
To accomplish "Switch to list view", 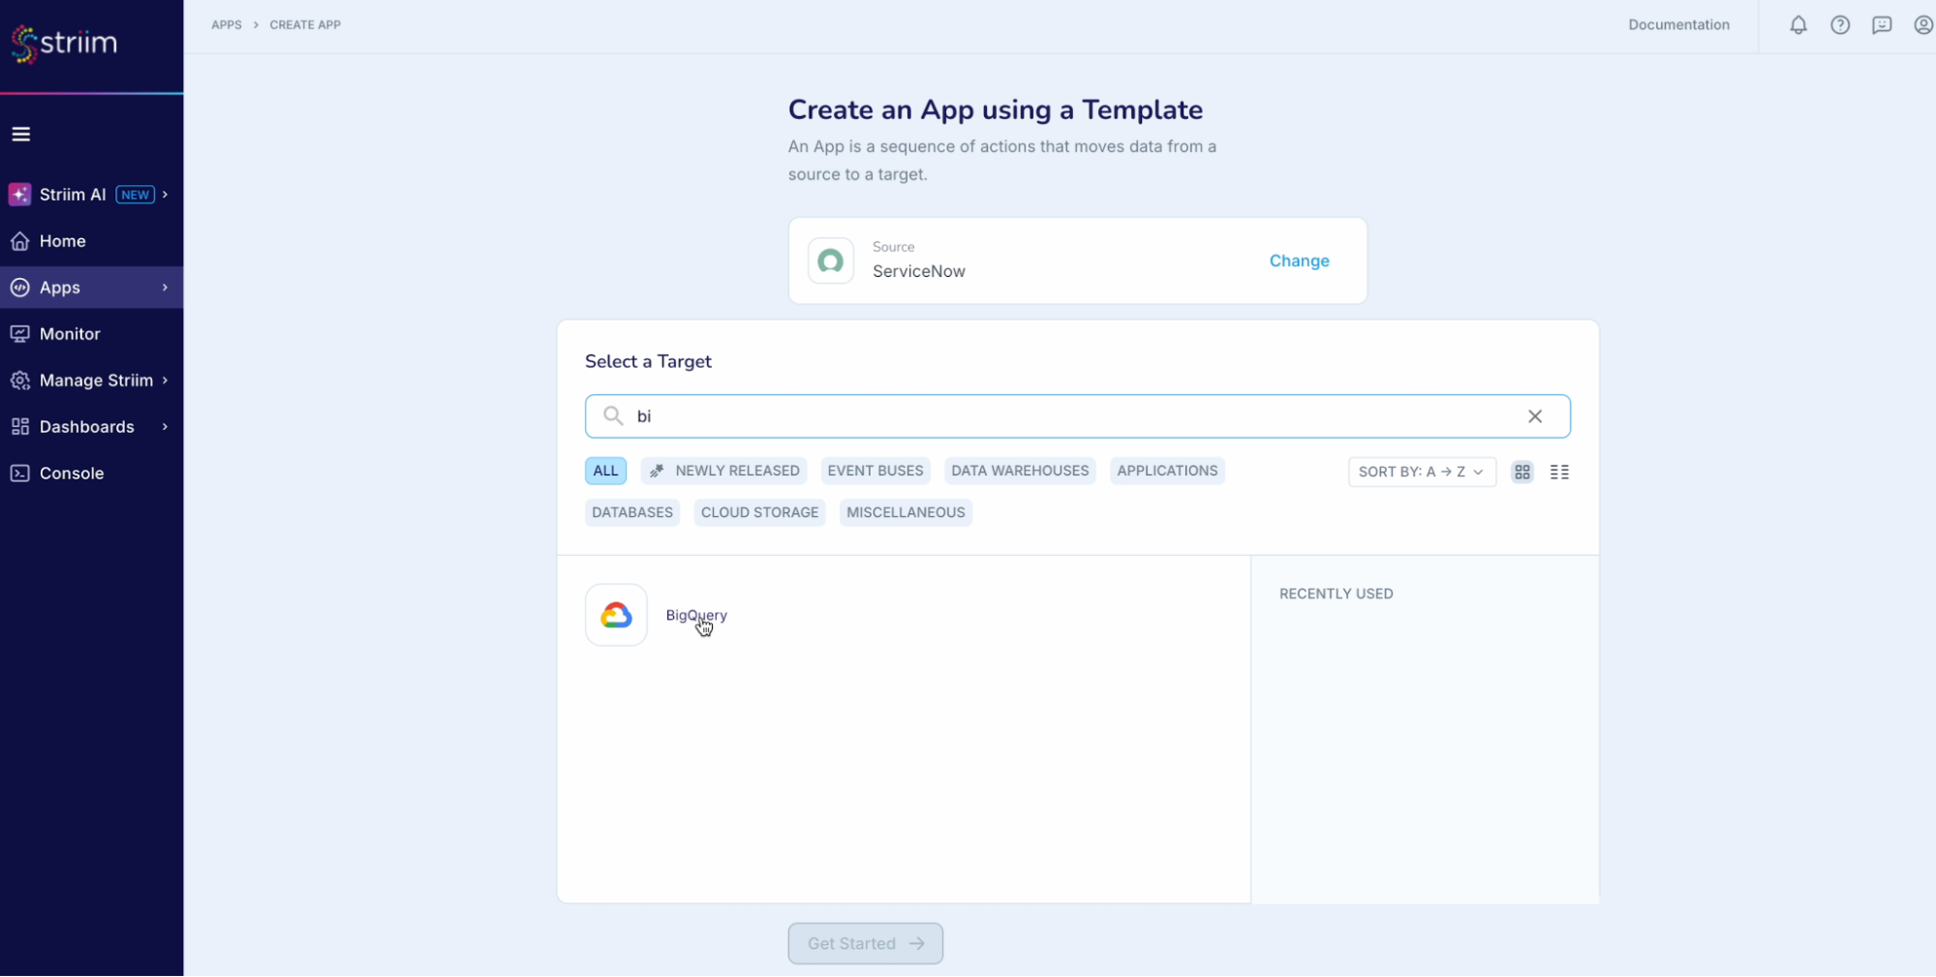I will point(1559,472).
